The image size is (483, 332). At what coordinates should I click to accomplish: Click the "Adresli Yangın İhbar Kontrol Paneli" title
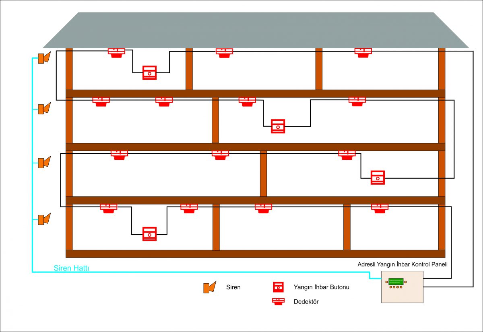coord(402,264)
